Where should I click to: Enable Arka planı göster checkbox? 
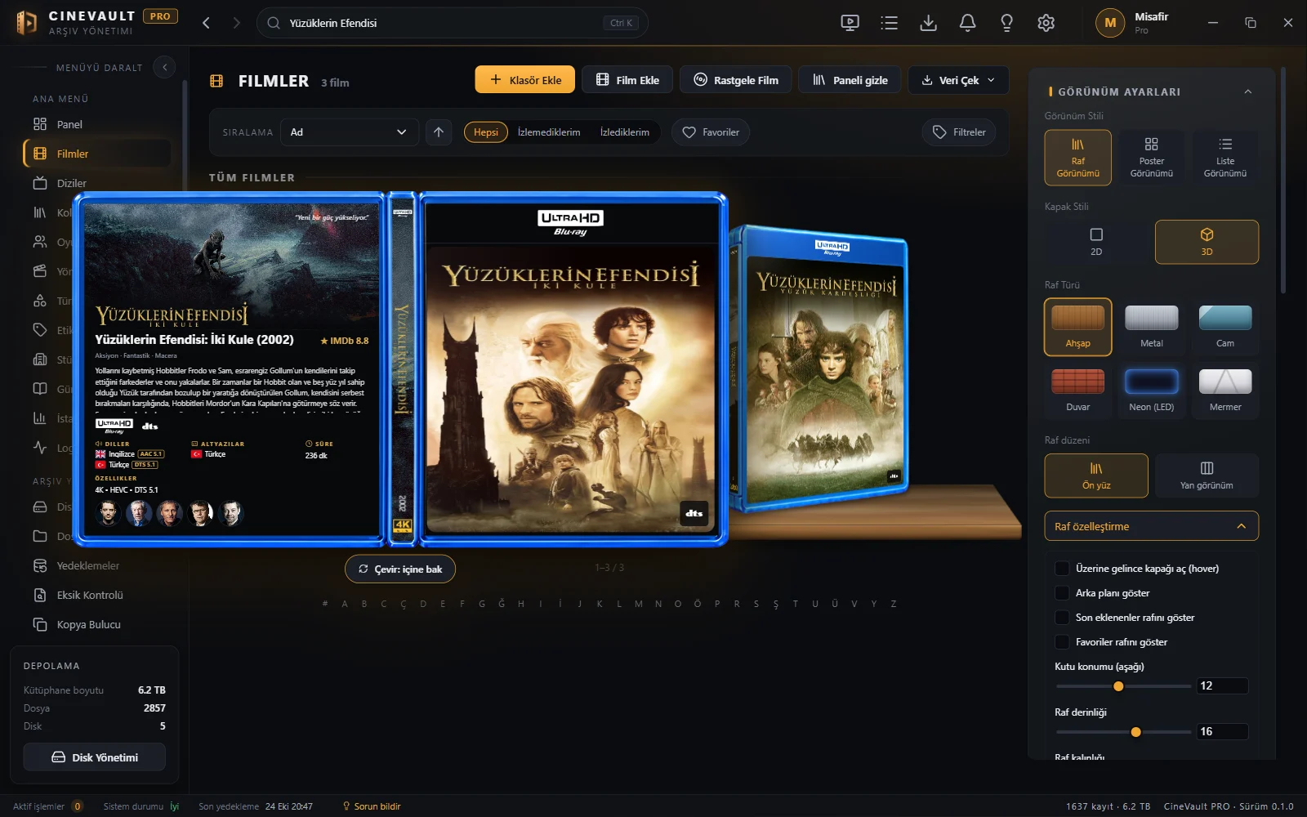click(x=1062, y=592)
